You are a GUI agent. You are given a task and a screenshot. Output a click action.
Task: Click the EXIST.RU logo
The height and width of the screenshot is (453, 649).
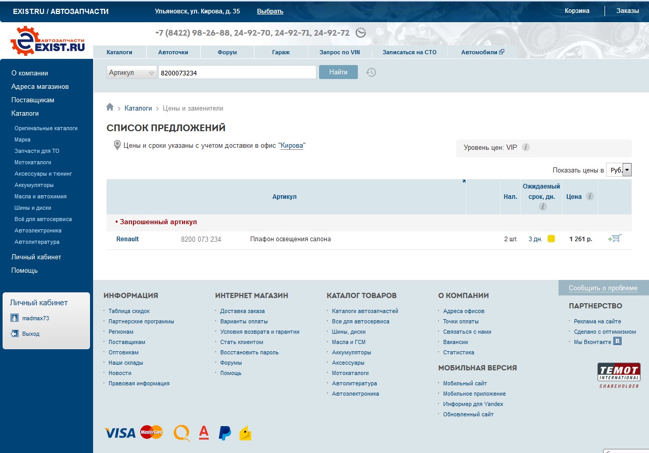(x=48, y=41)
